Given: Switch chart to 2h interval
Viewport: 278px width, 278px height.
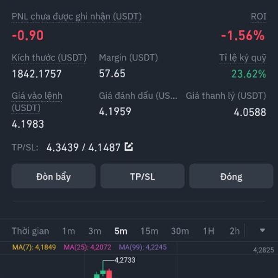Looking at the screenshot, I should click(x=235, y=231).
